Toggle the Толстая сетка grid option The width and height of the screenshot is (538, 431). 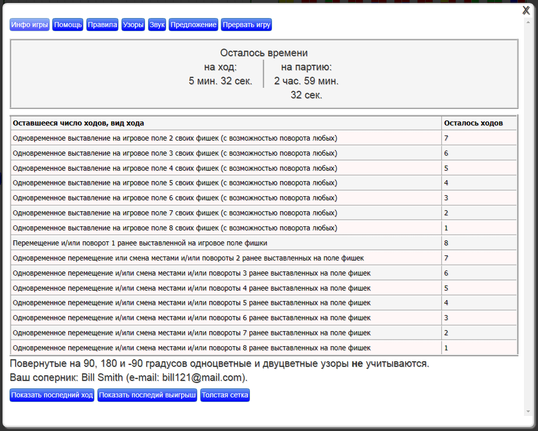[x=225, y=395]
